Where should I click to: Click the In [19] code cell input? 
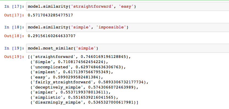coord(128,48)
